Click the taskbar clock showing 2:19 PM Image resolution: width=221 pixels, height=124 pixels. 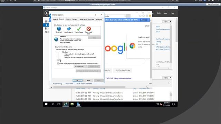tap(166, 104)
